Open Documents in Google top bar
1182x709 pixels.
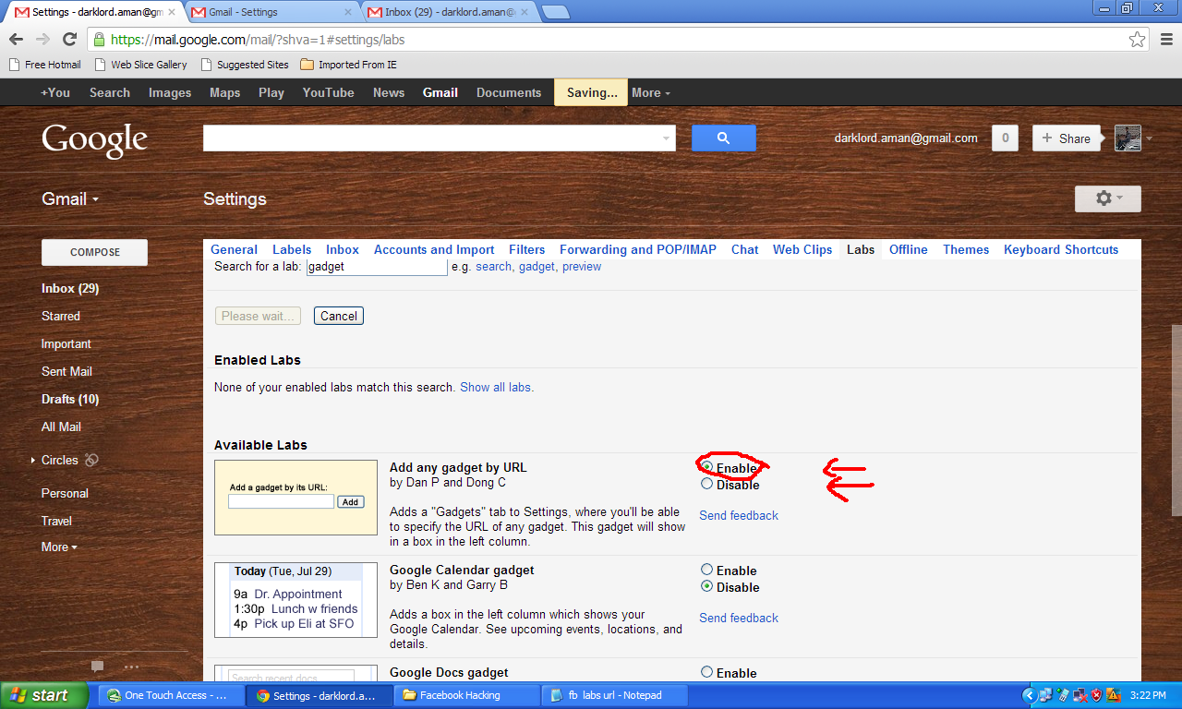click(x=509, y=92)
